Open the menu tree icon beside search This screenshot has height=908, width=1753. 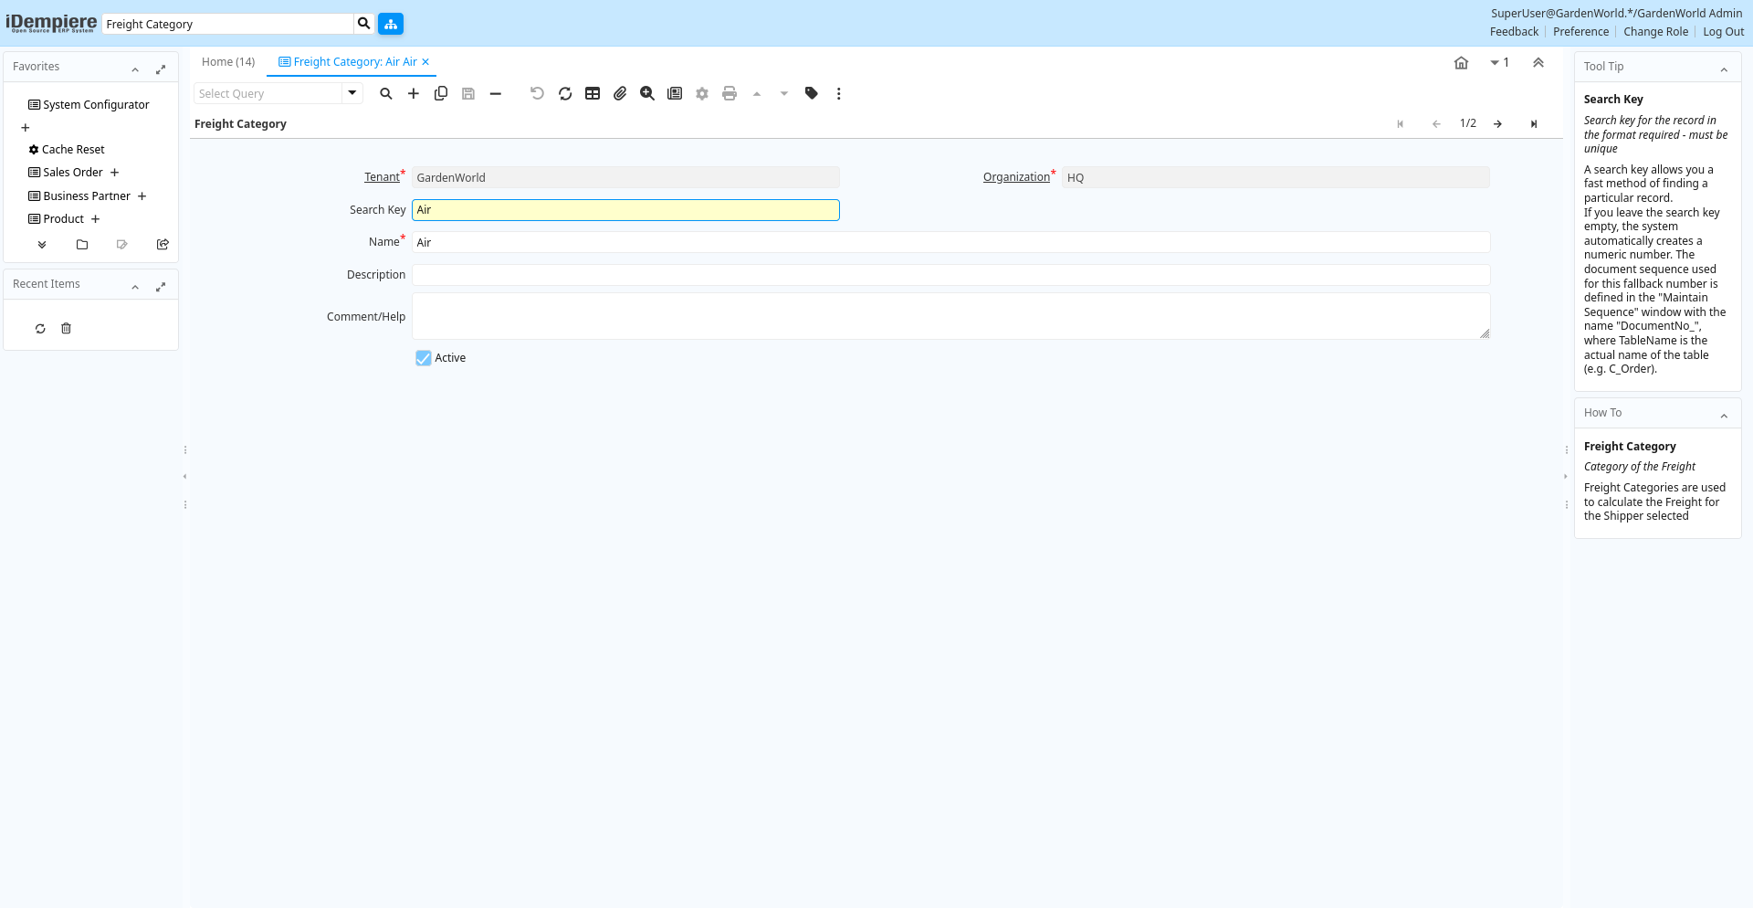(x=391, y=24)
